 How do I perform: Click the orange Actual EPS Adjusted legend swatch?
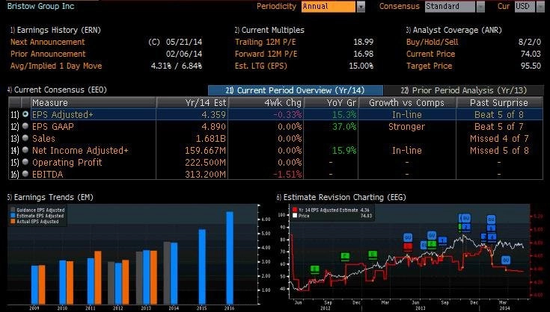13,222
